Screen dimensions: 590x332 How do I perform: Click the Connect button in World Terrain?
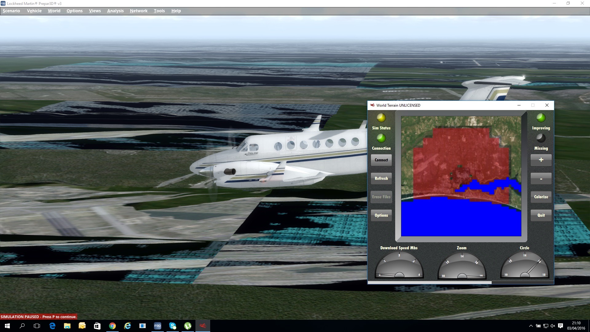click(381, 160)
